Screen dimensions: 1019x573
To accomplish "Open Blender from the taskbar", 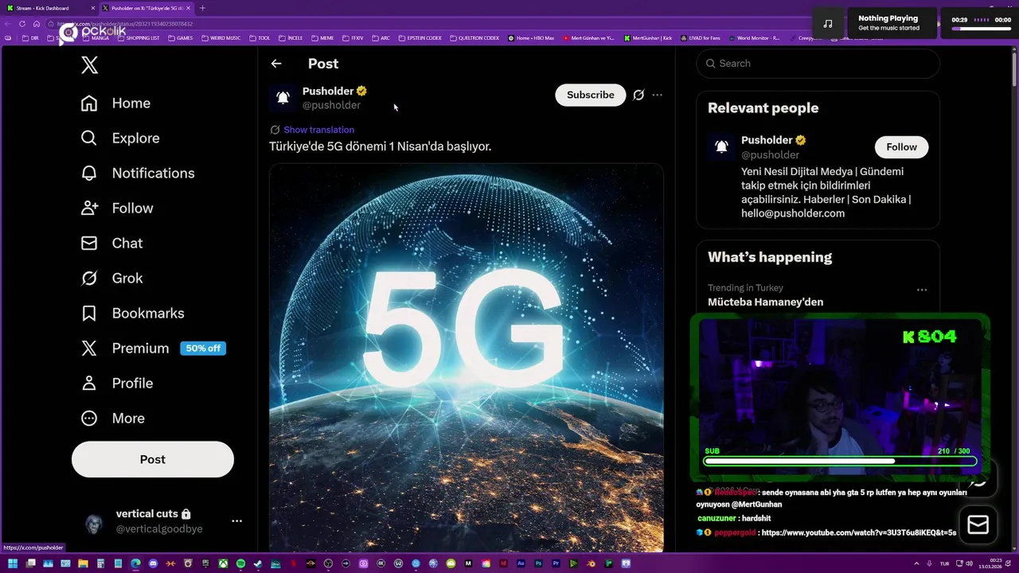I will click(591, 564).
